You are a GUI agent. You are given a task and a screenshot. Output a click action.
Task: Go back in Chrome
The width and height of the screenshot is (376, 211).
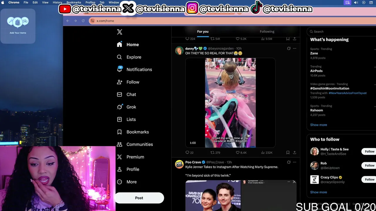(68, 21)
